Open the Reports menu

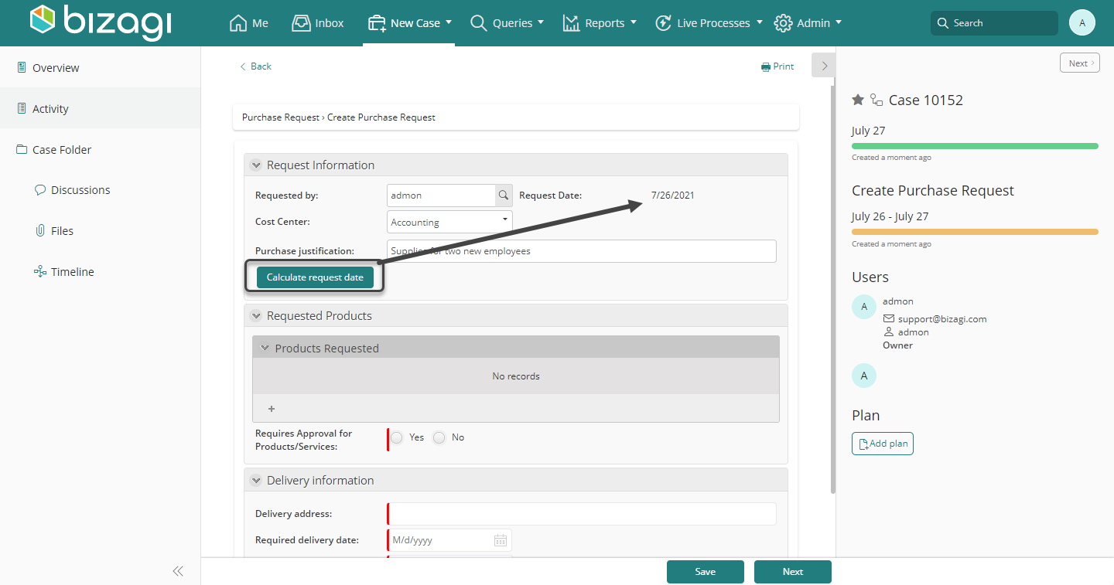(600, 23)
